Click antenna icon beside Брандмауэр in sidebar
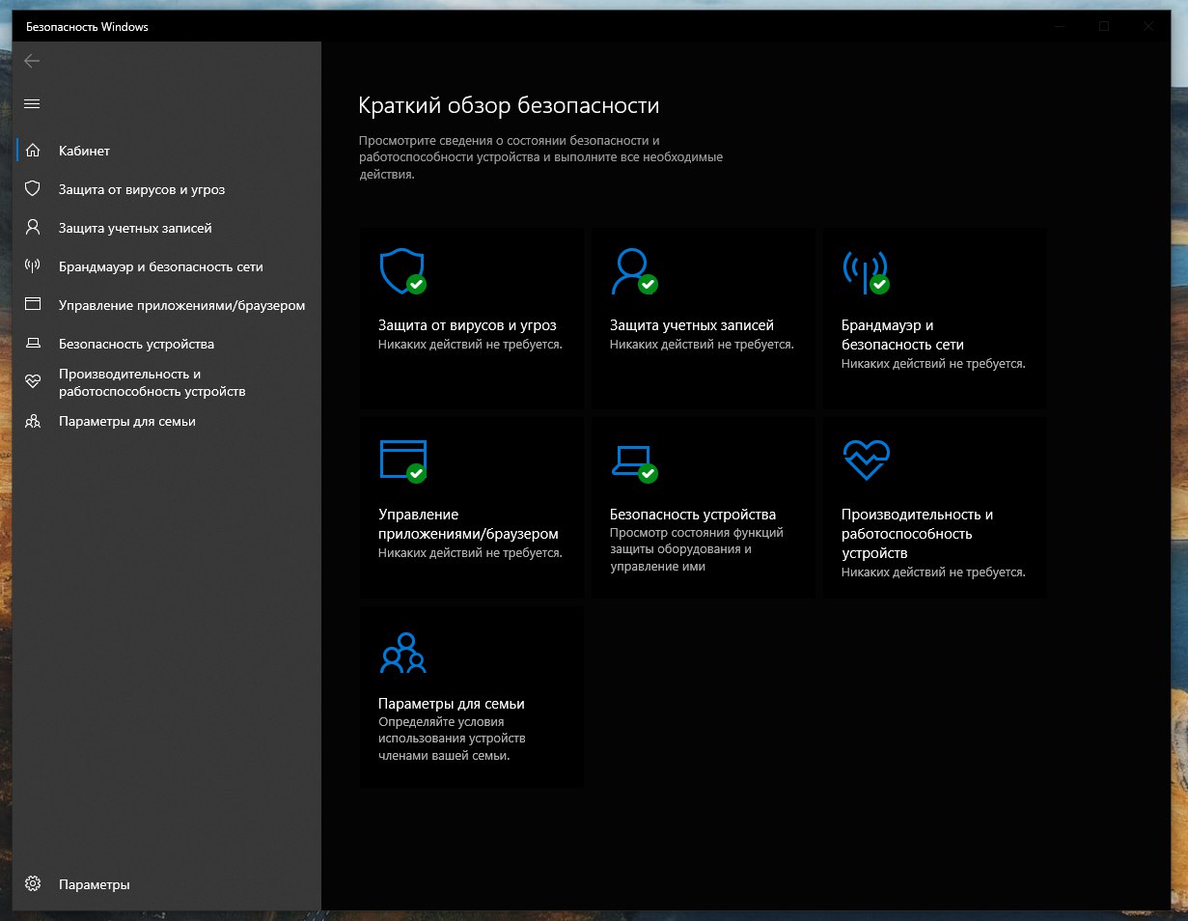This screenshot has height=921, width=1188. pyautogui.click(x=33, y=266)
